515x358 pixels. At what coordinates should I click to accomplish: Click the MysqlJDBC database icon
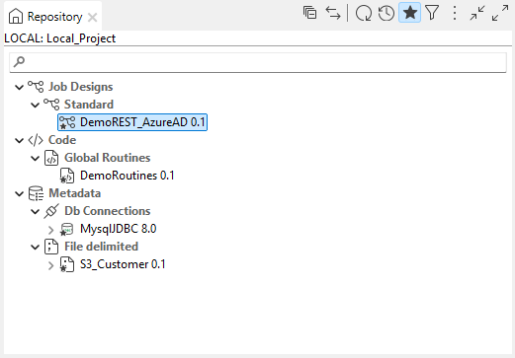67,229
